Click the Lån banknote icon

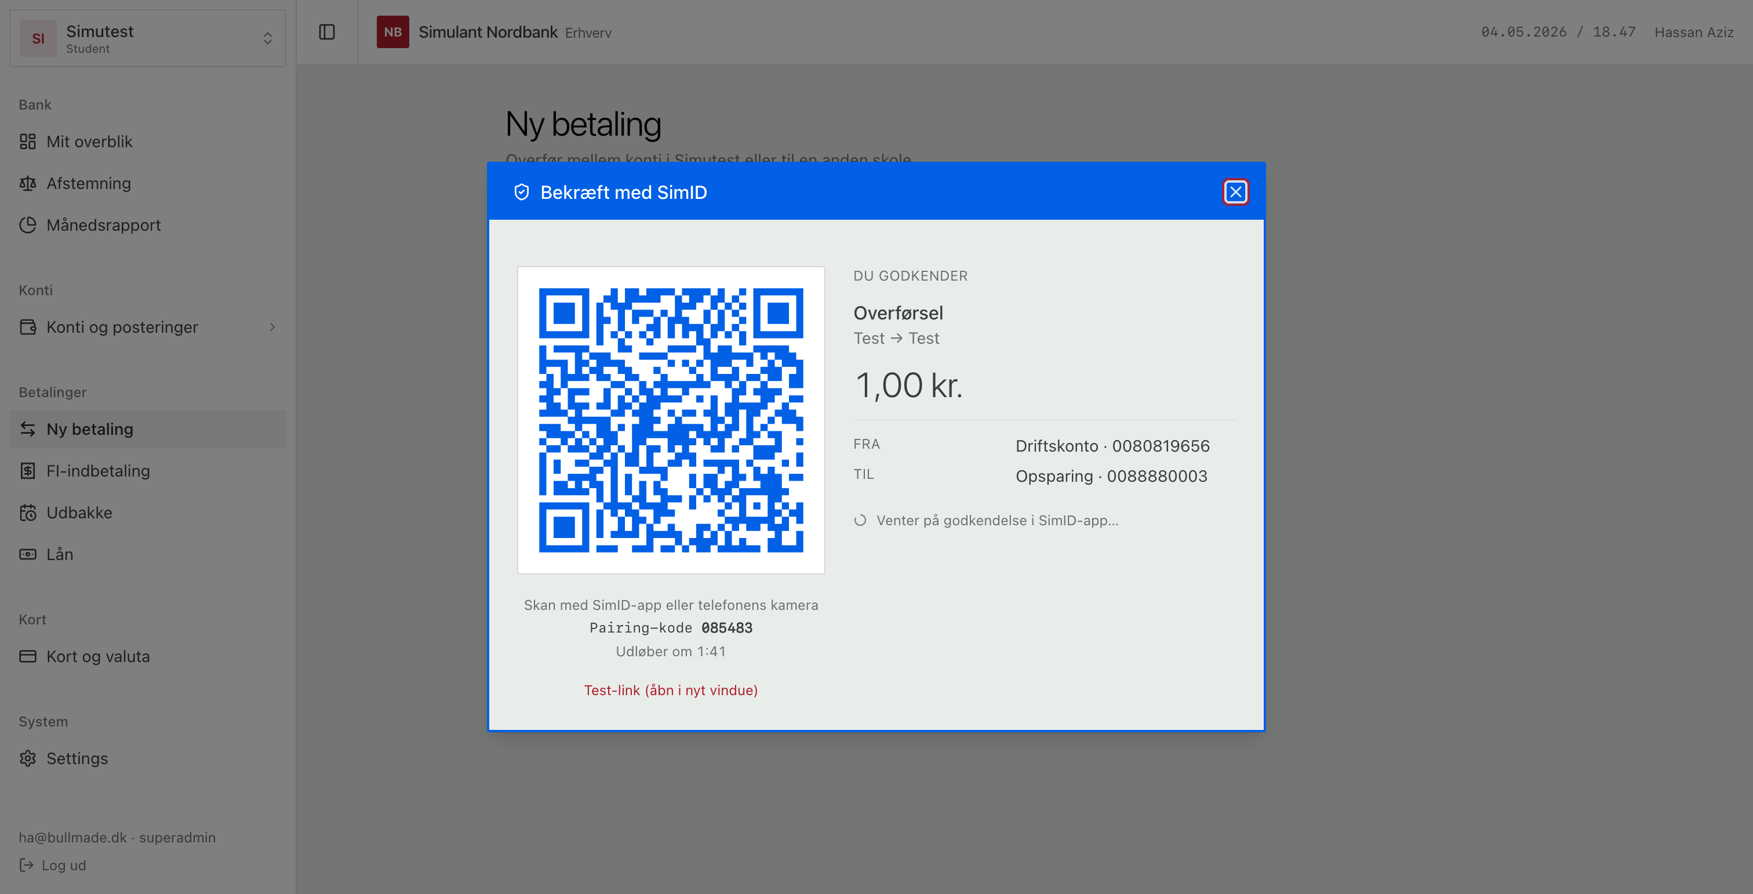(x=28, y=554)
